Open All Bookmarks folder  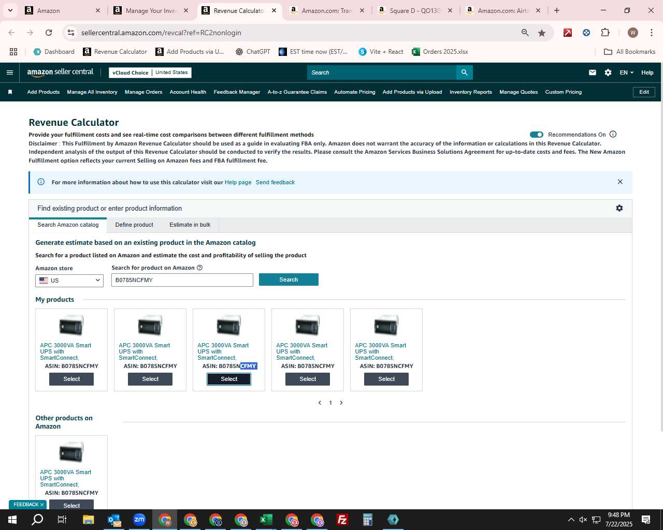(x=630, y=52)
